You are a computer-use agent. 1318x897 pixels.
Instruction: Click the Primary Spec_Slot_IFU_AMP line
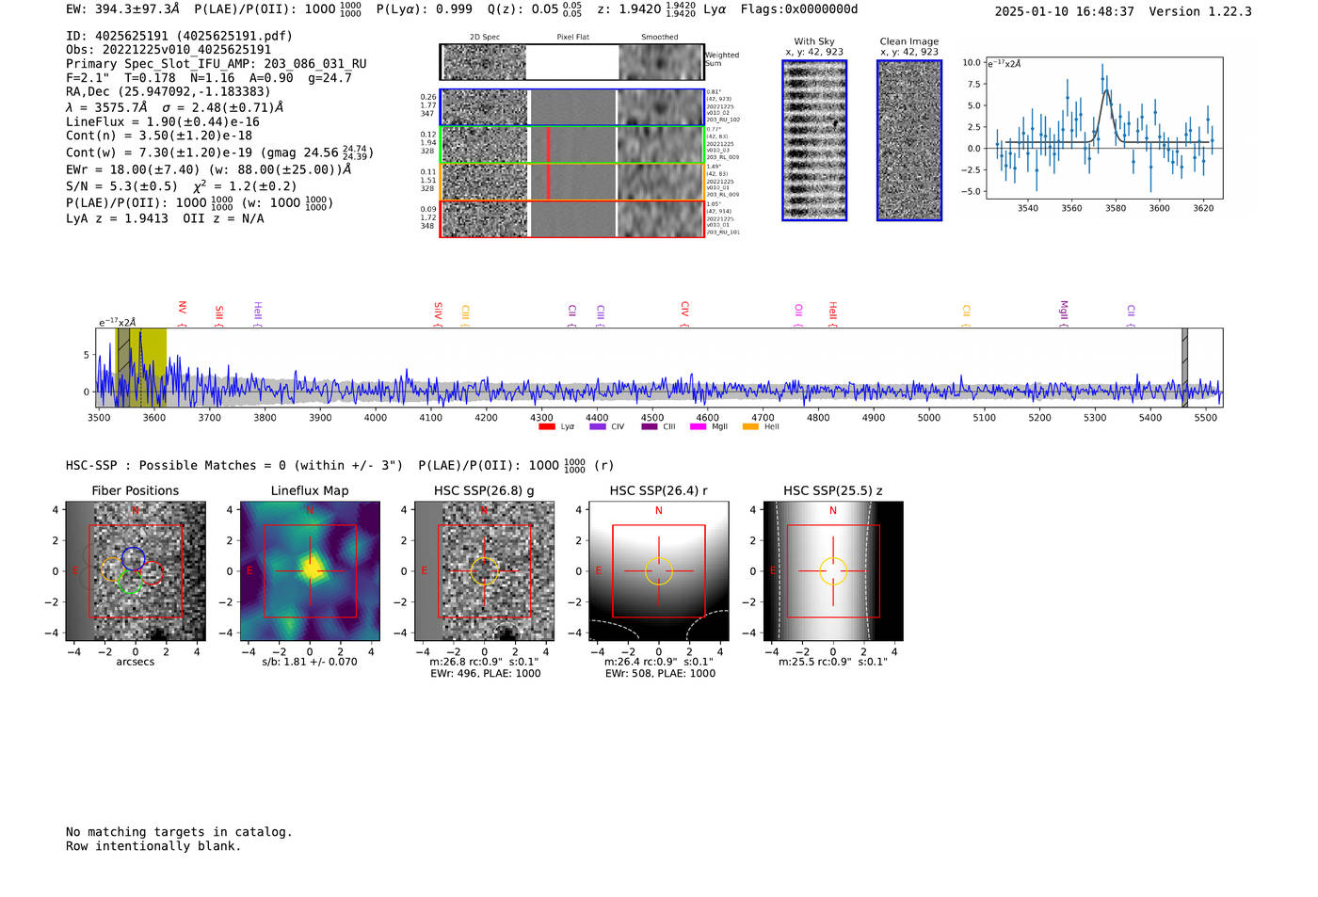(217, 63)
